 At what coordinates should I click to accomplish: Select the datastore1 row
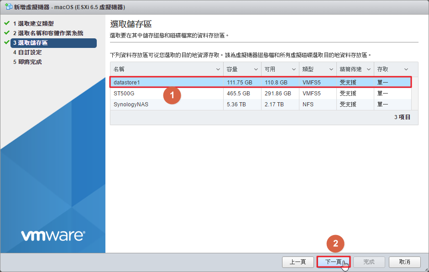[x=261, y=82]
